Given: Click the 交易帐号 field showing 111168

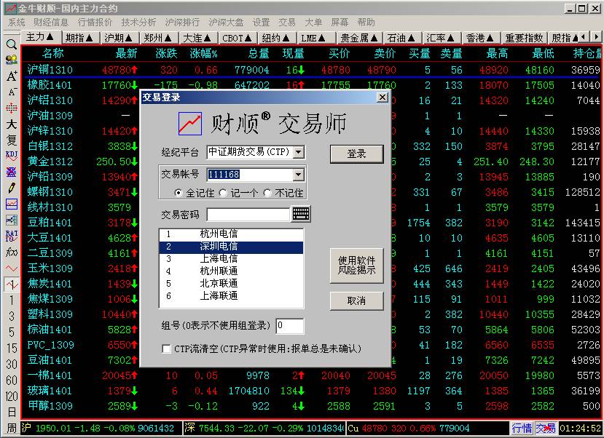Looking at the screenshot, I should (x=251, y=175).
